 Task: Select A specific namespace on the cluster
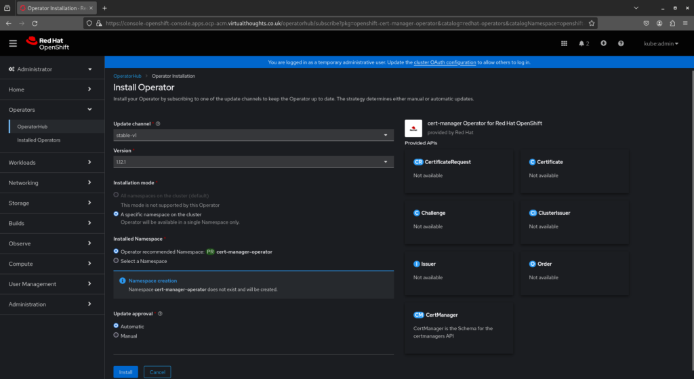(116, 214)
